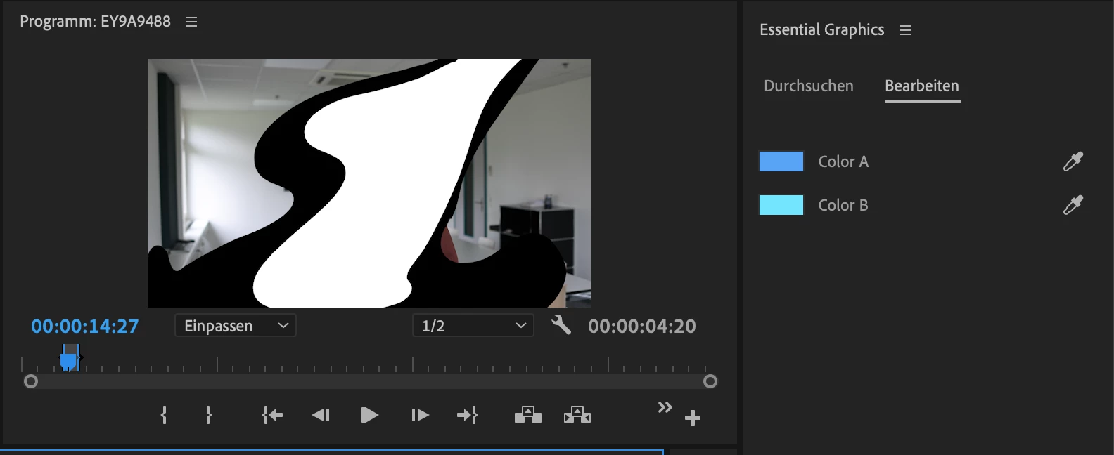Select the Bearbeiten tab

[x=922, y=86]
